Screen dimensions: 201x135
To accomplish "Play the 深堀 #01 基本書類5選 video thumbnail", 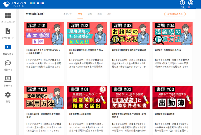I will point(44,34).
